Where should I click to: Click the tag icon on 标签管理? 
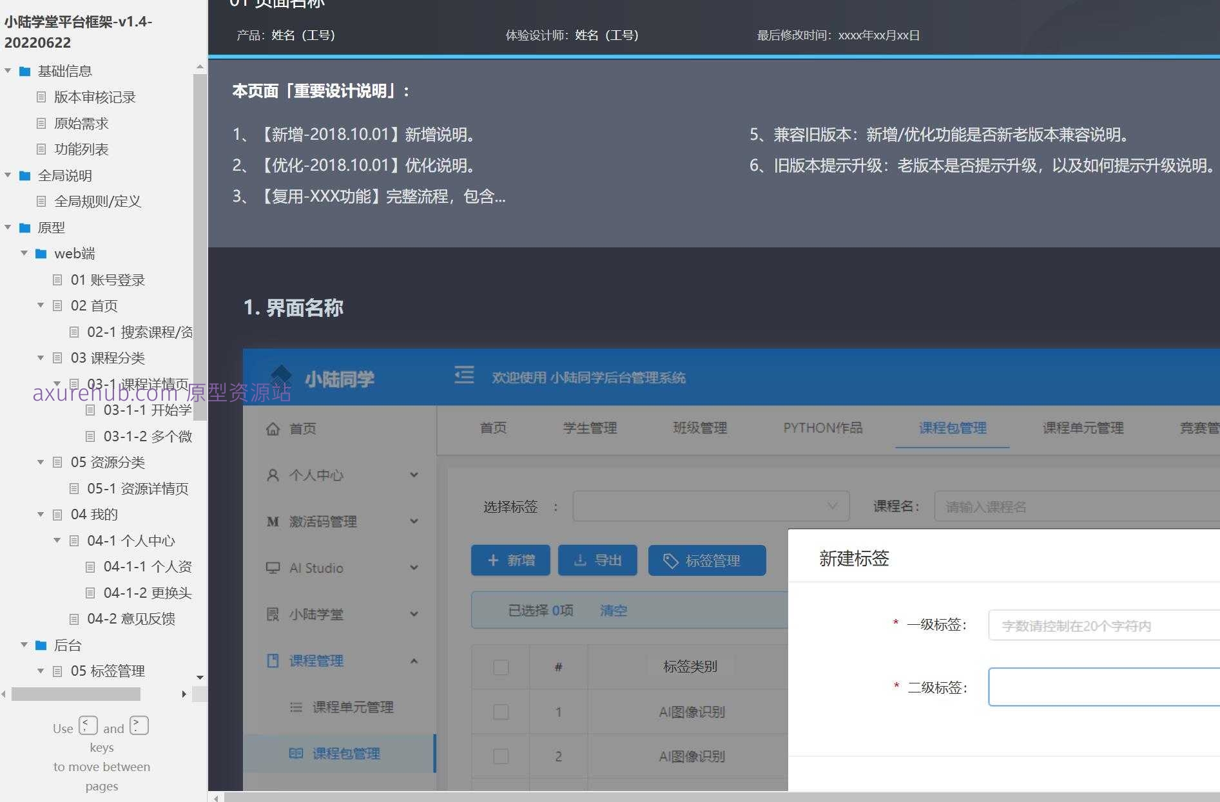coord(670,560)
